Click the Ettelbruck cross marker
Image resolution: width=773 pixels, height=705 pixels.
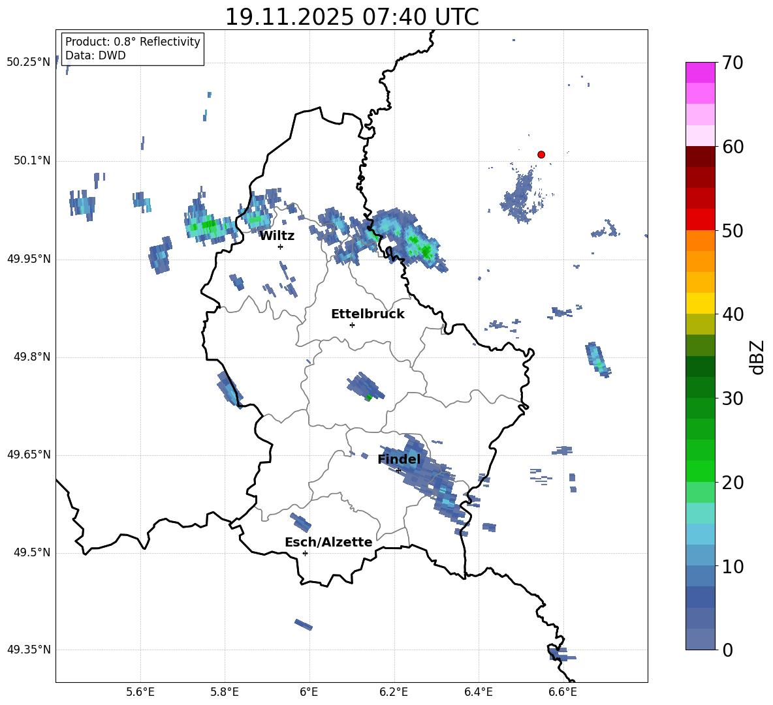[352, 325]
